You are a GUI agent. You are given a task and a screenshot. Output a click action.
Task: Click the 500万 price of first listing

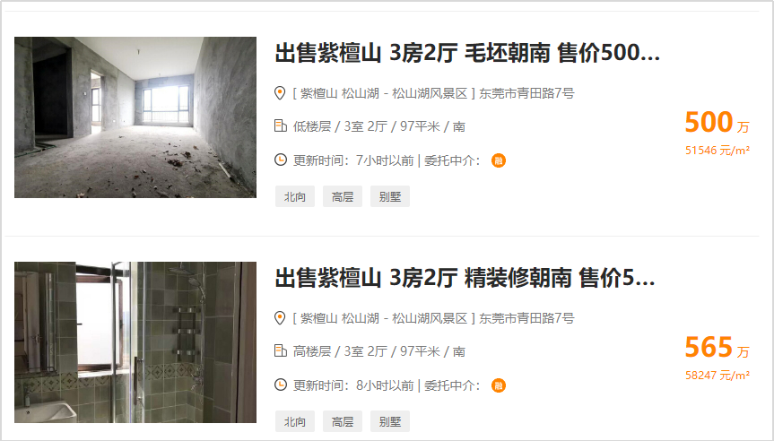tap(717, 122)
